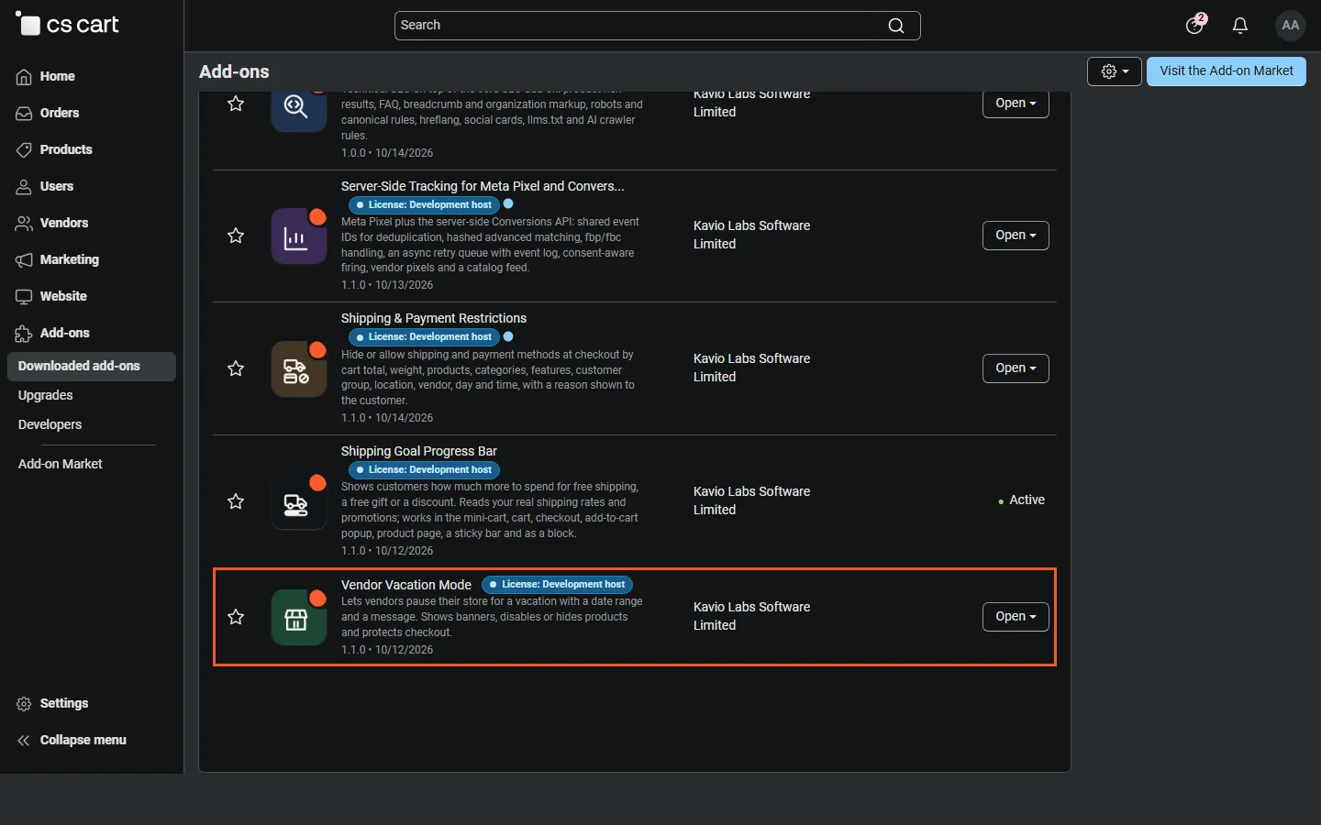Click the Products tag icon

tap(24, 150)
